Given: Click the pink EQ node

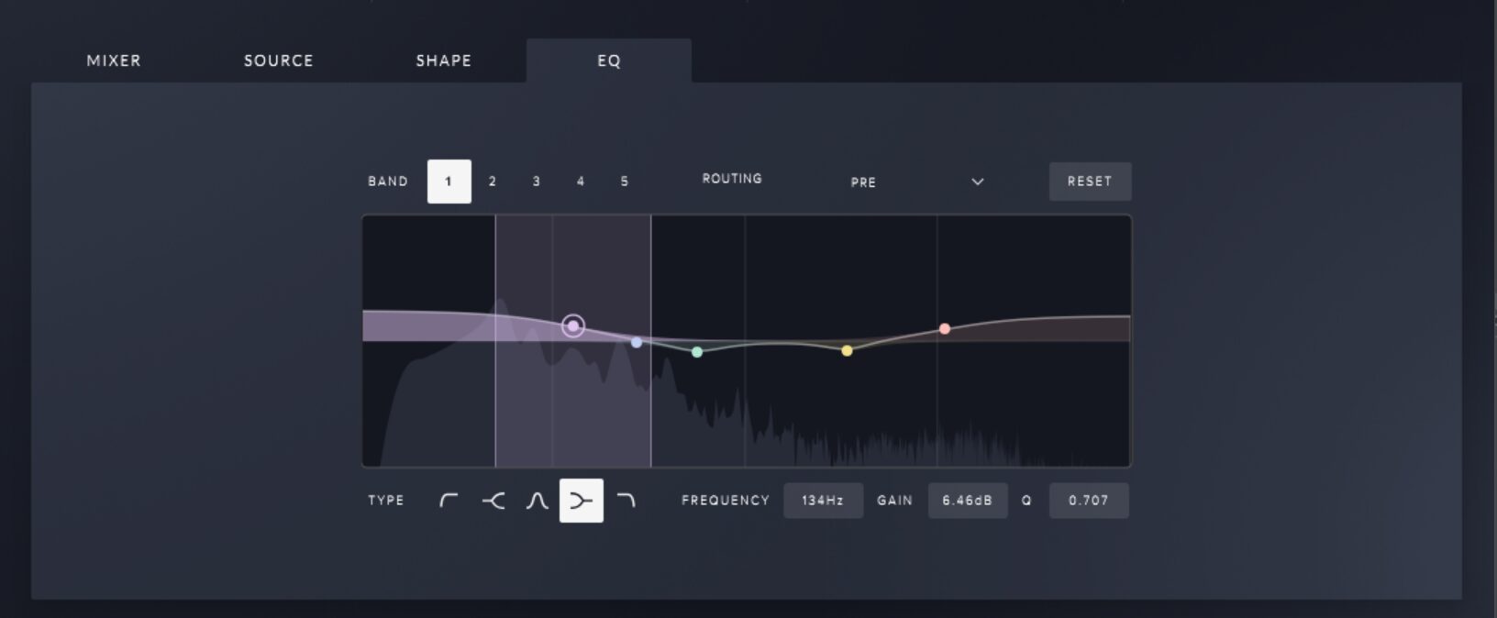Looking at the screenshot, I should (x=945, y=328).
